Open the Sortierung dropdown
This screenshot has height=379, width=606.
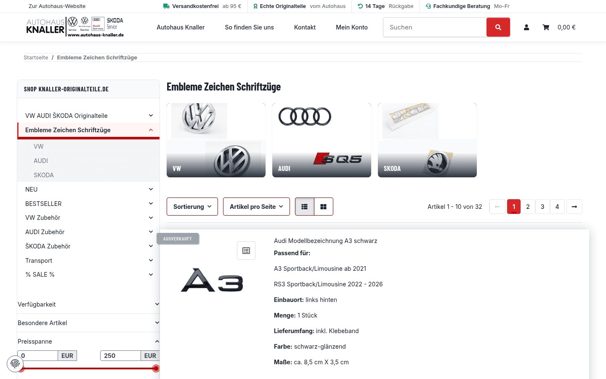[x=192, y=207]
